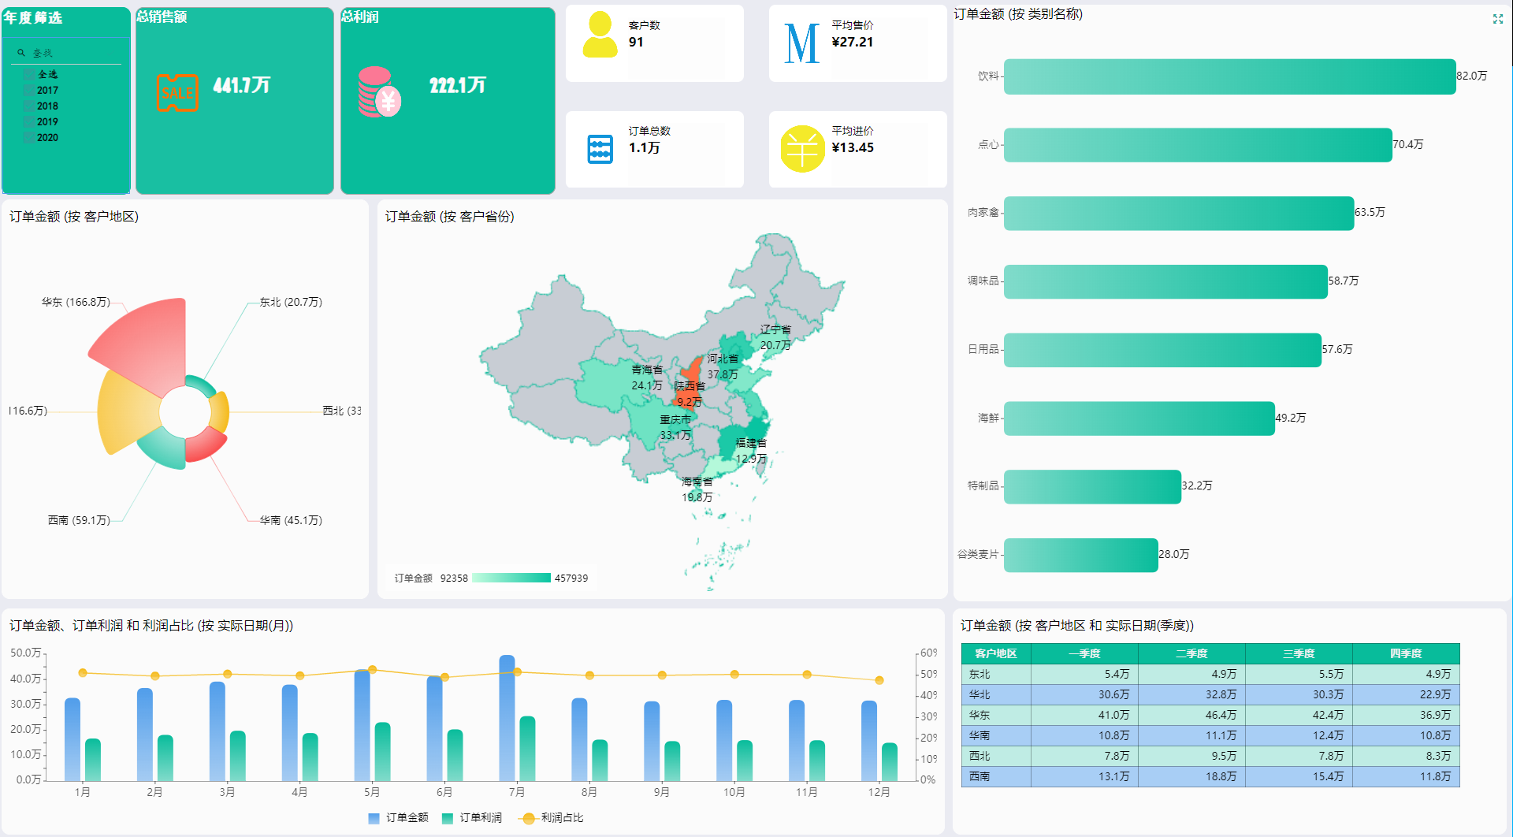Click the 一季度 table column header

point(1084,653)
